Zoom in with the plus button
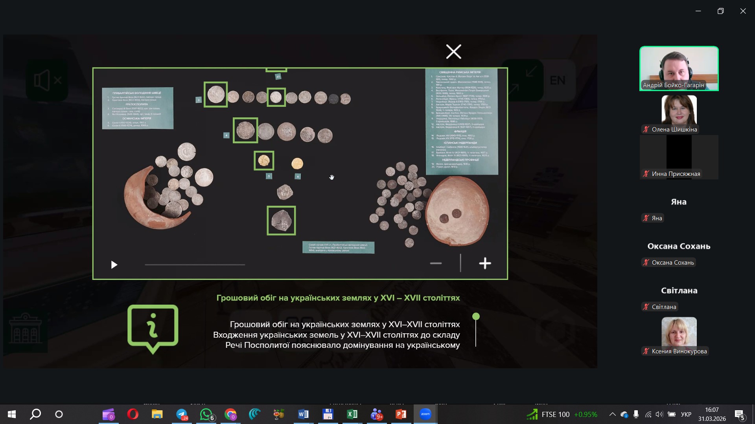 pyautogui.click(x=485, y=263)
